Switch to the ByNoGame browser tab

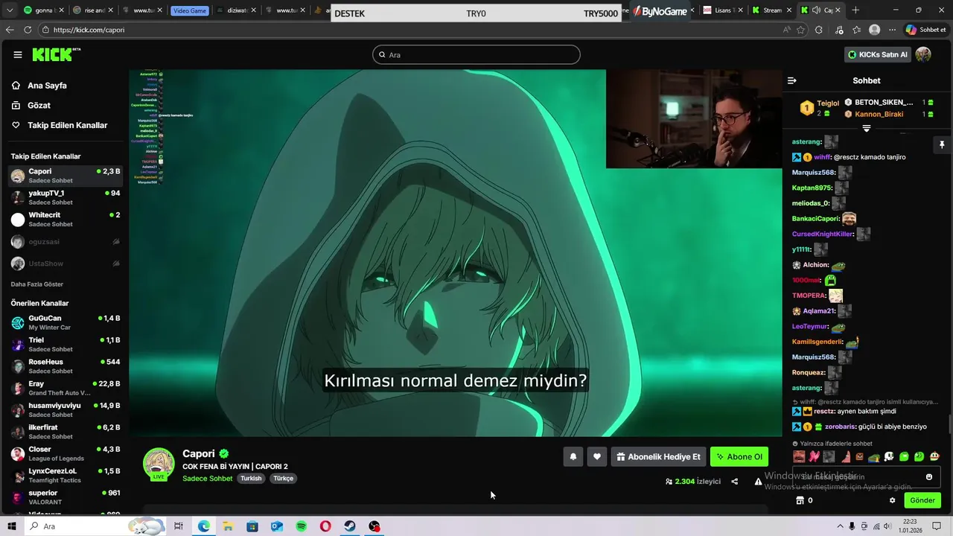660,10
